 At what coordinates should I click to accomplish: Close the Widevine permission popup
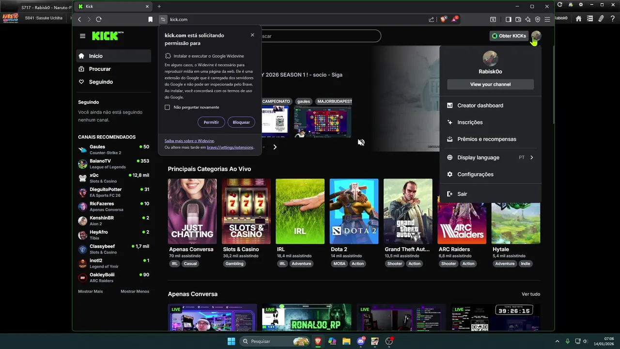point(252,35)
